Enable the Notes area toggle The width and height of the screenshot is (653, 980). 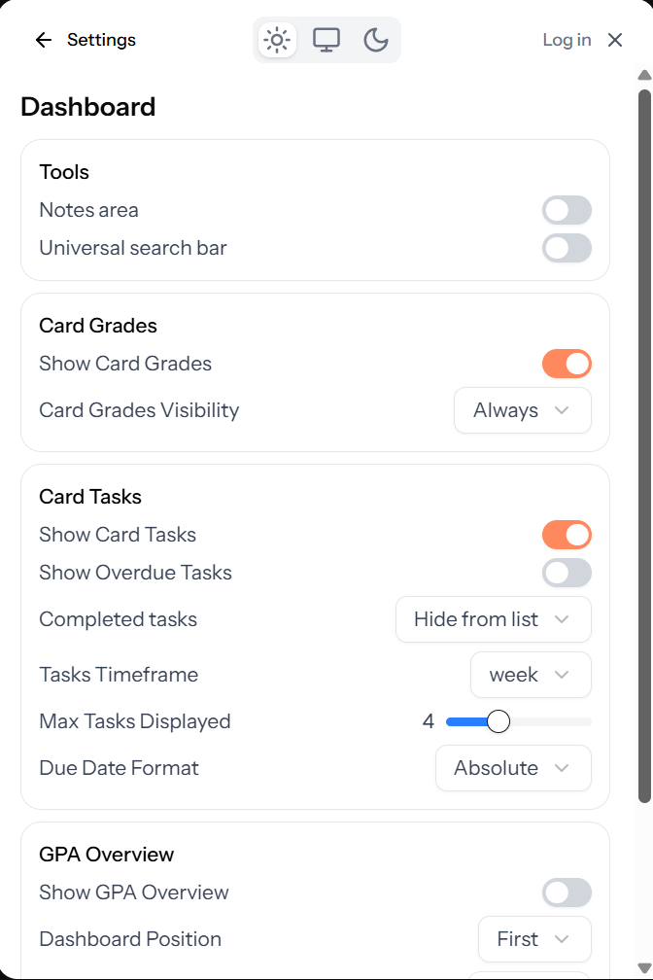tap(567, 210)
